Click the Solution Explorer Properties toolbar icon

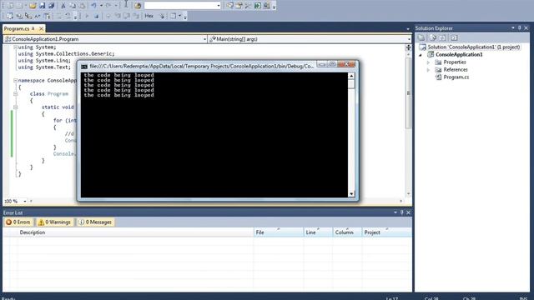click(421, 37)
